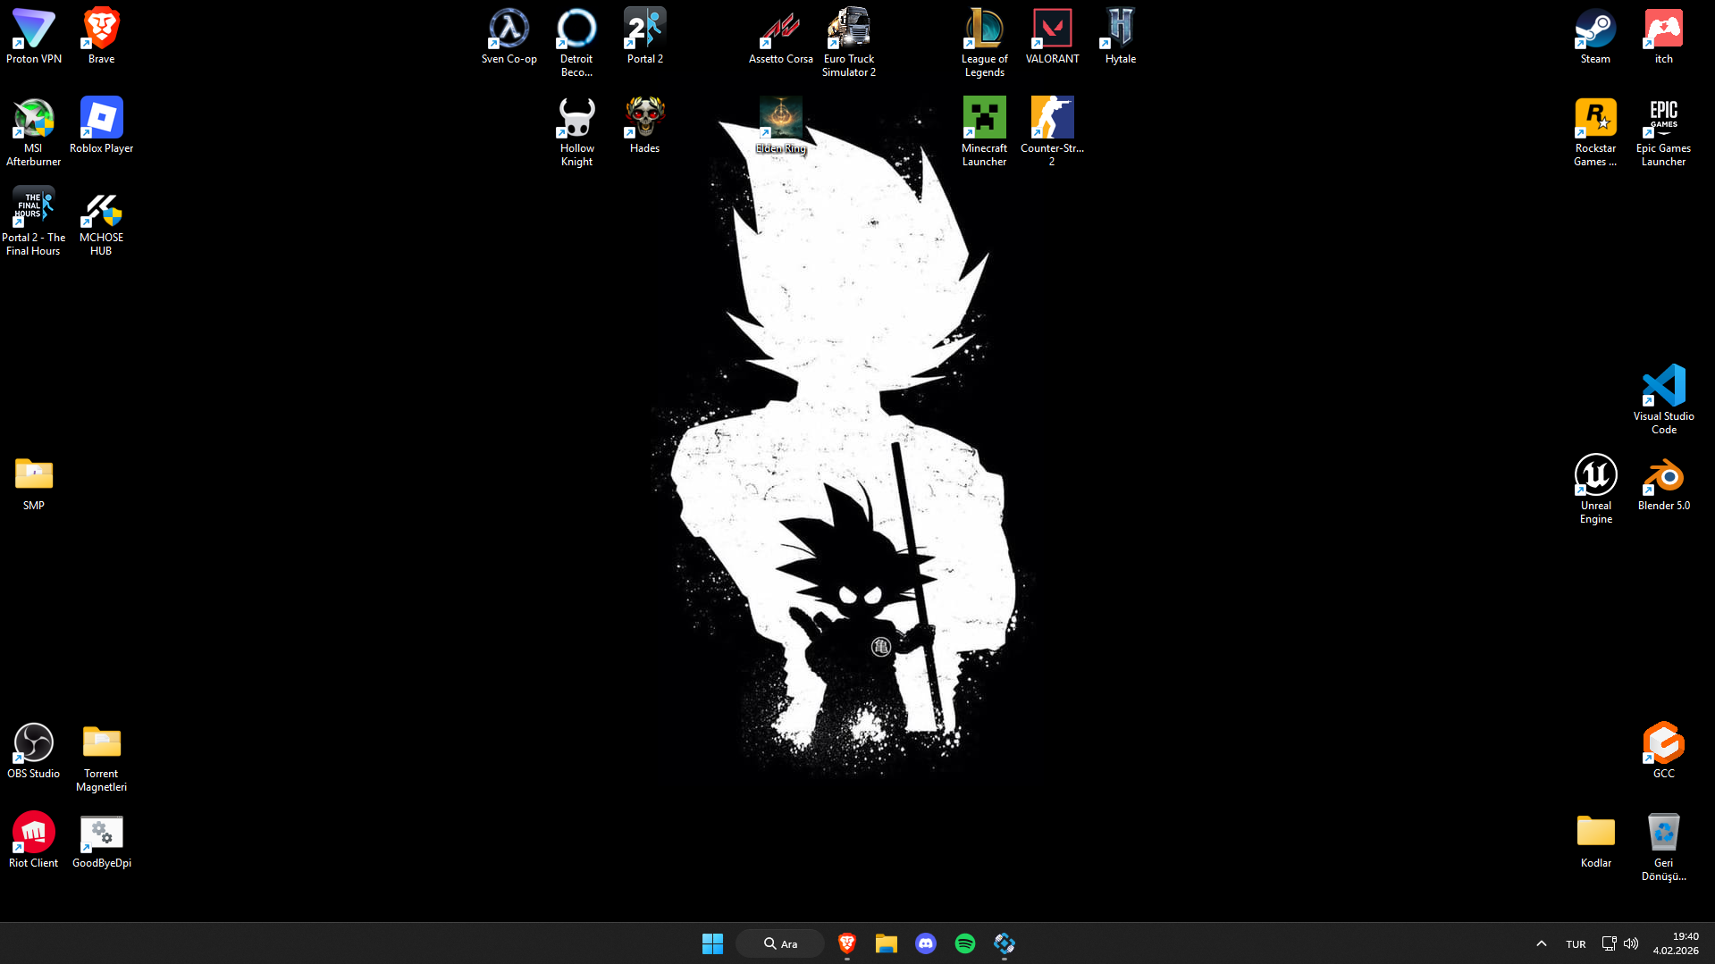Switch the TUR keyboard input language
Image resolution: width=1715 pixels, height=964 pixels.
pyautogui.click(x=1576, y=944)
